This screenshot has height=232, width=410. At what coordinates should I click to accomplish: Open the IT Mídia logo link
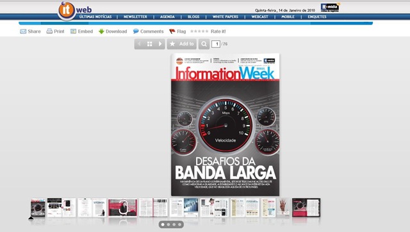tap(330, 8)
